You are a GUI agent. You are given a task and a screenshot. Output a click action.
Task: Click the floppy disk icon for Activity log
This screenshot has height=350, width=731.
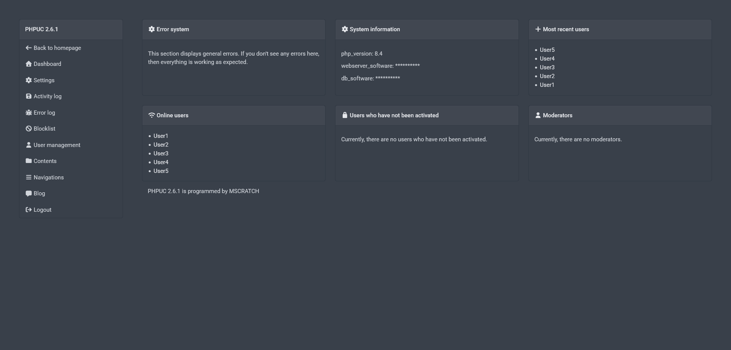29,96
